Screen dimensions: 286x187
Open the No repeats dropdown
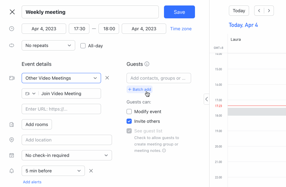click(48, 45)
